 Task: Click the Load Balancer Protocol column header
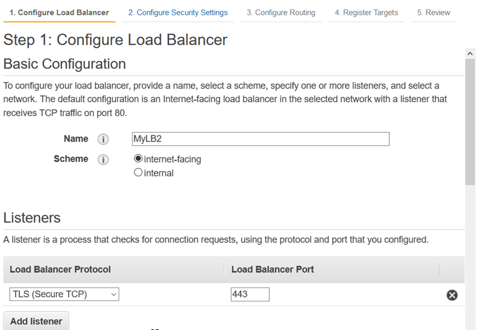click(60, 269)
